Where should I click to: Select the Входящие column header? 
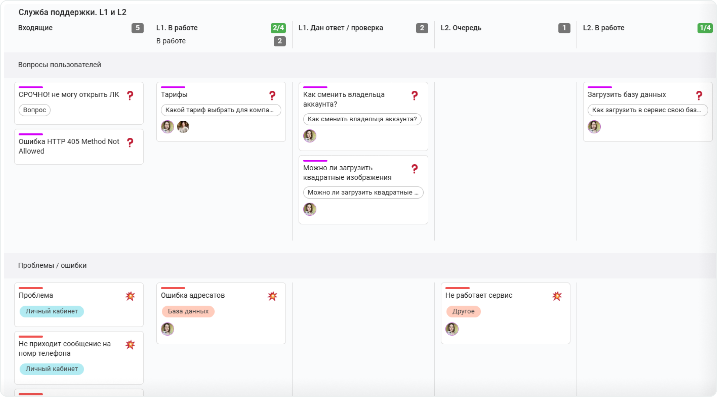(x=35, y=28)
